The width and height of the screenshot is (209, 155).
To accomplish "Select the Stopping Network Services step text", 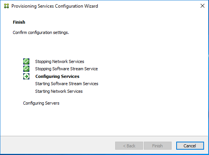I will coord(59,61).
